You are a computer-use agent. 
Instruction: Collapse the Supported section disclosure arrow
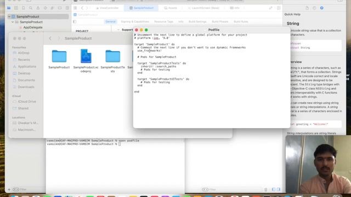coord(118,30)
